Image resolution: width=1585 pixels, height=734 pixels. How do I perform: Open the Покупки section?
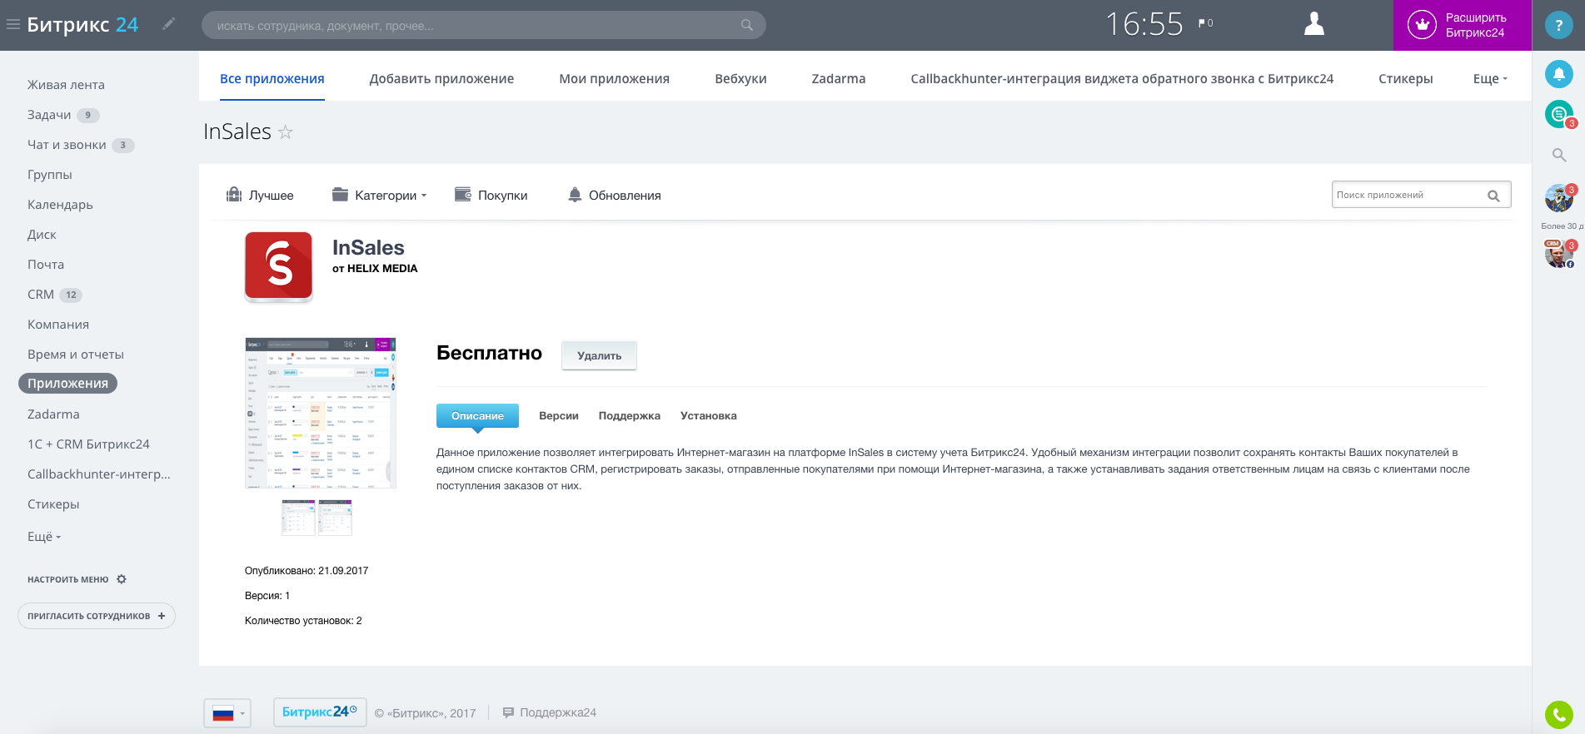pos(491,195)
